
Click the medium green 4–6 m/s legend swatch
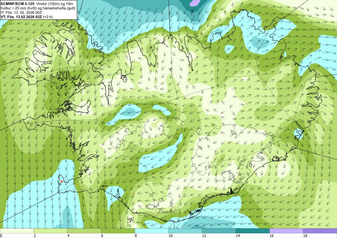pos(84,231)
